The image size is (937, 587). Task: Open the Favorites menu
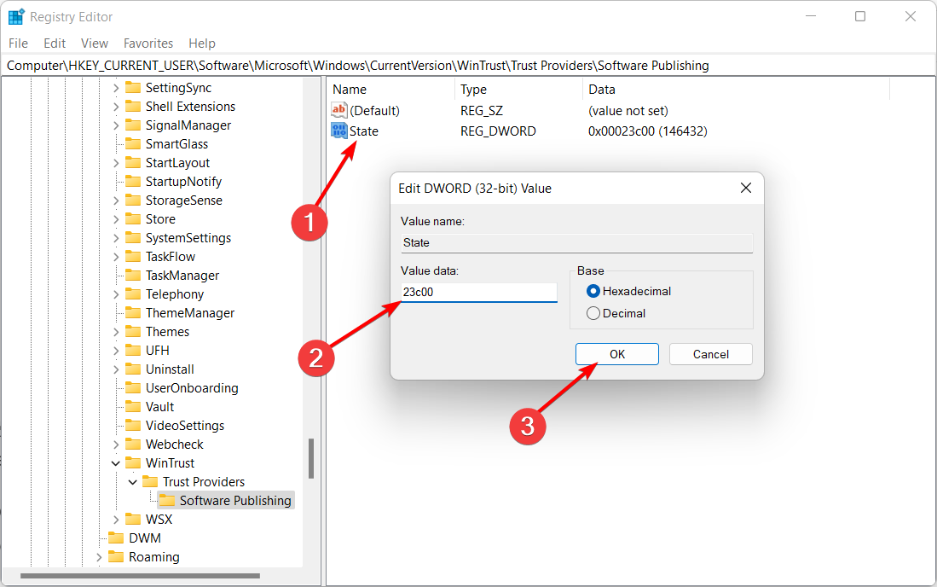tap(148, 43)
